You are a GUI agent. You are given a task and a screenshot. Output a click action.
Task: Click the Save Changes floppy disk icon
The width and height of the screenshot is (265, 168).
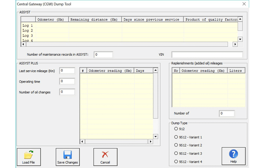[67, 155]
